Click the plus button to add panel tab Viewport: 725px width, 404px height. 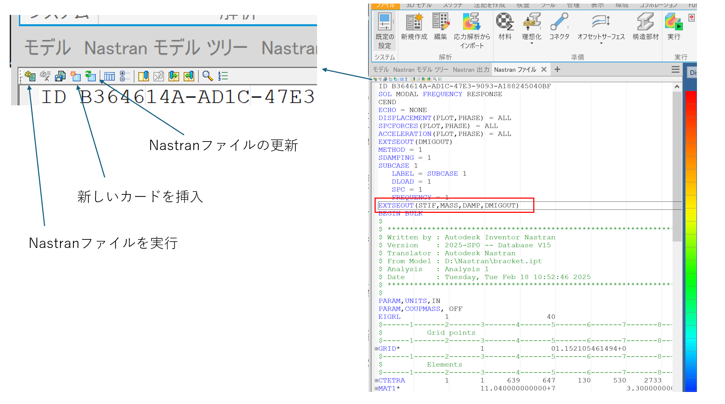[x=557, y=70]
